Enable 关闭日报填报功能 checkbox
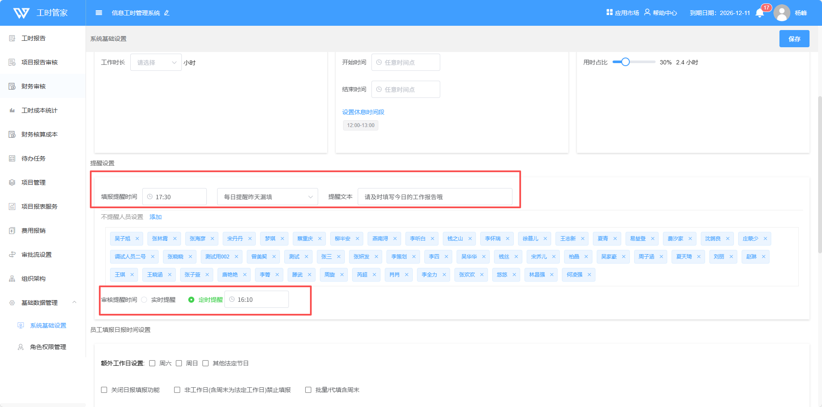The width and height of the screenshot is (822, 407). point(104,390)
